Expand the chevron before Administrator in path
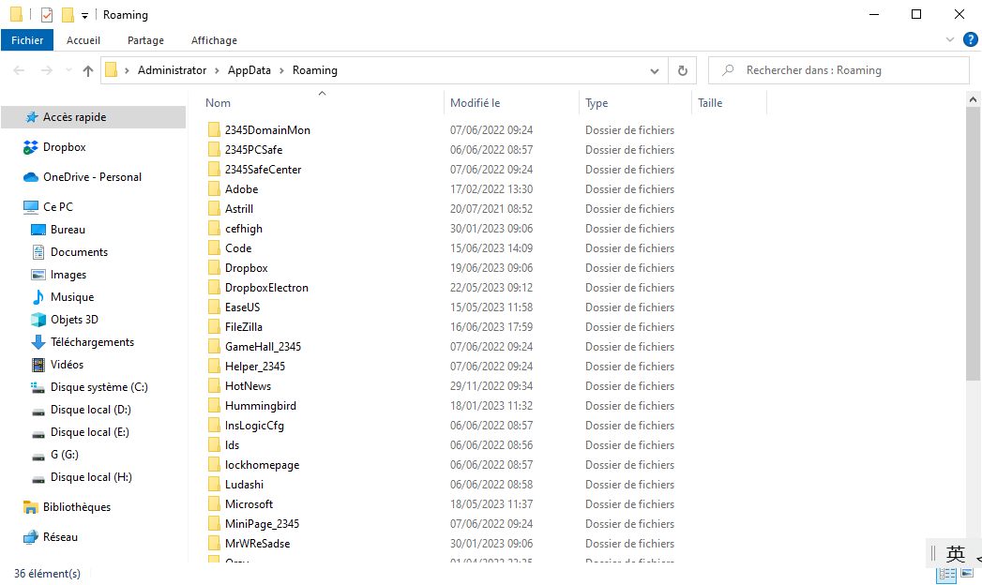 (127, 70)
